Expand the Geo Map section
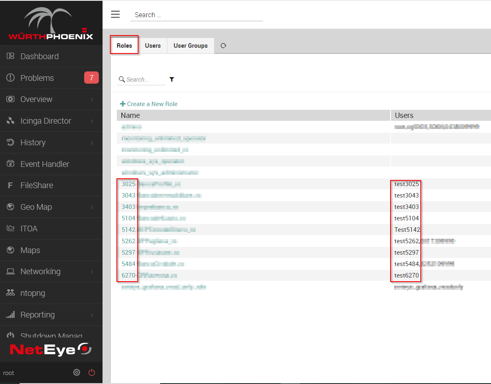 pos(37,207)
